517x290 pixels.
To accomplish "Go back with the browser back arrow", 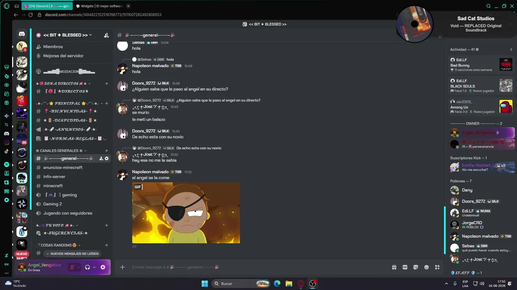I will pyautogui.click(x=16, y=15).
